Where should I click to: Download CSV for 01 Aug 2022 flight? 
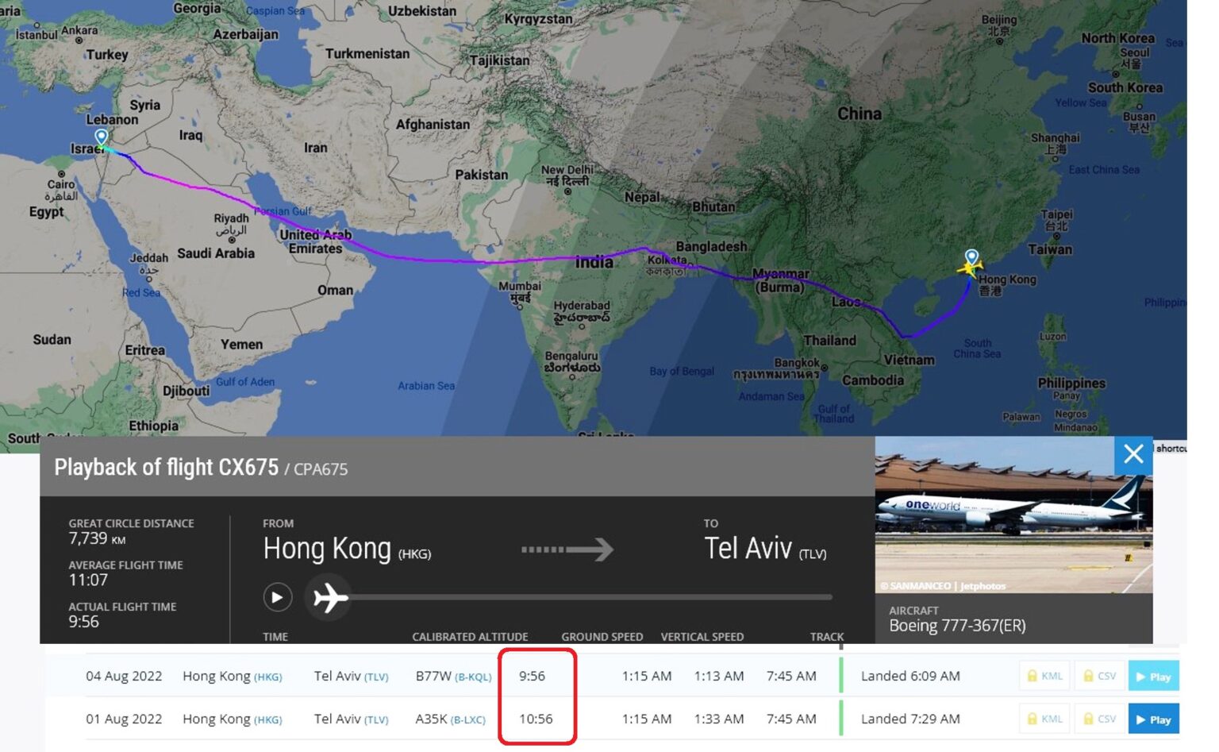pos(1099,719)
